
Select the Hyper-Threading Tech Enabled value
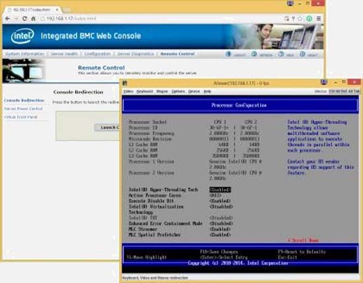[220, 190]
